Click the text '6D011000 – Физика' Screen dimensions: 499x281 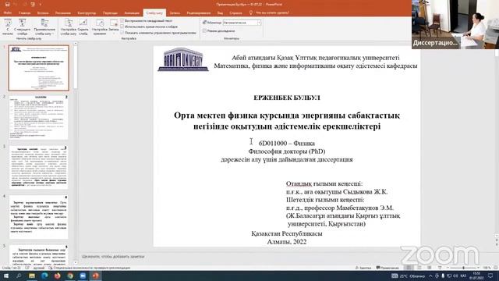tap(287, 144)
